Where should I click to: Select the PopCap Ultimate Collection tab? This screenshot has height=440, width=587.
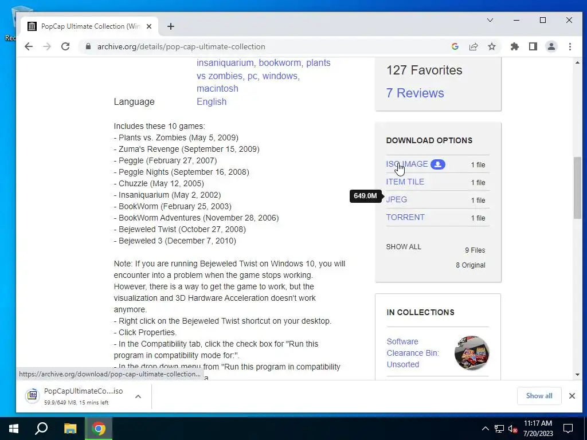click(x=90, y=26)
